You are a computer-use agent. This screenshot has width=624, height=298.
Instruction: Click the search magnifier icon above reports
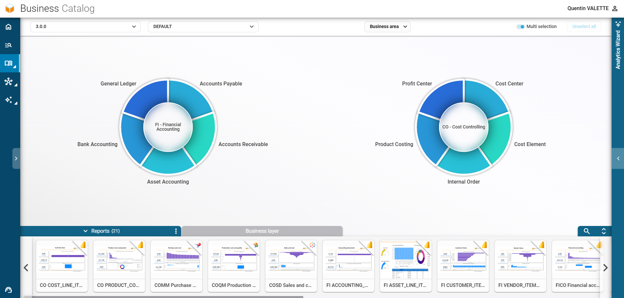[x=587, y=231]
